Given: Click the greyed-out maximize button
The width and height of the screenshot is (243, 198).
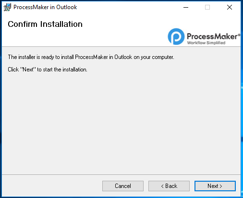Looking at the screenshot, I should pyautogui.click(x=207, y=7).
